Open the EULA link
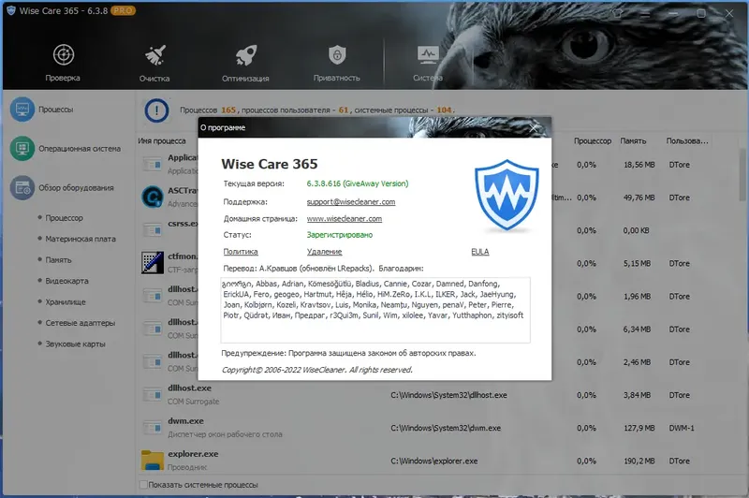 (x=480, y=252)
